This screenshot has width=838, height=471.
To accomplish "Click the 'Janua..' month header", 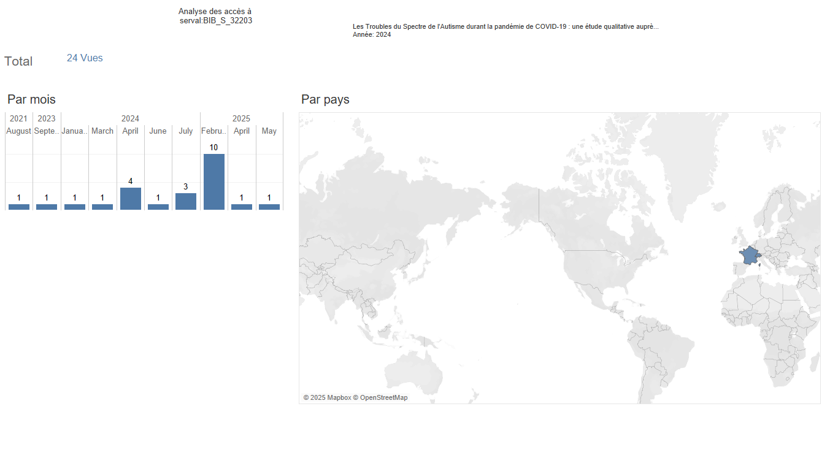I will click(x=75, y=131).
